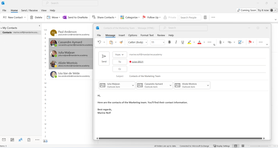
Task: Open main ribbon more commands ellipsis
Action: click(x=213, y=17)
